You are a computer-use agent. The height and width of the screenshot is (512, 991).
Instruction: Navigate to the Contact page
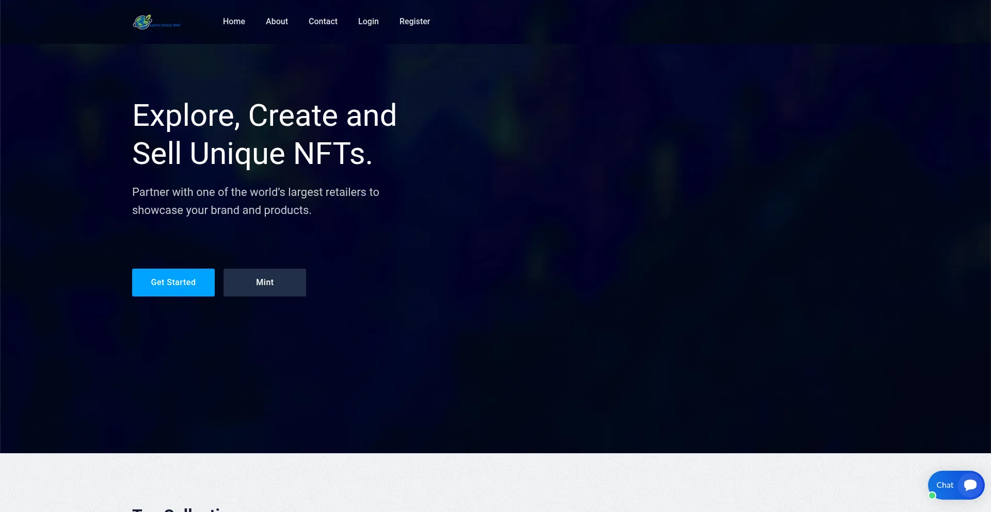(x=323, y=22)
